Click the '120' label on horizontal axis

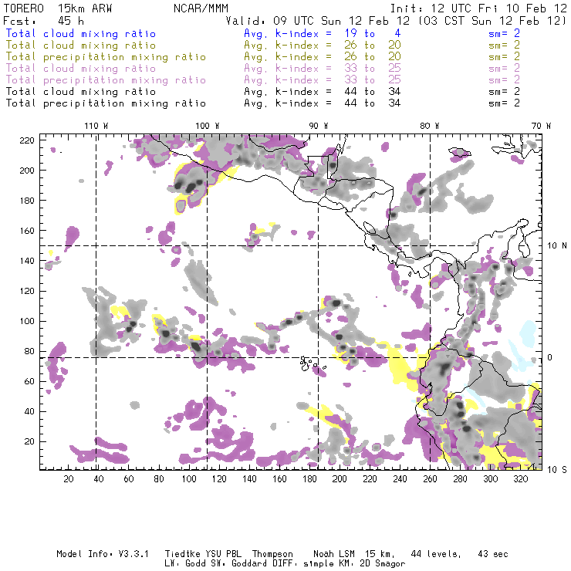[219, 479]
